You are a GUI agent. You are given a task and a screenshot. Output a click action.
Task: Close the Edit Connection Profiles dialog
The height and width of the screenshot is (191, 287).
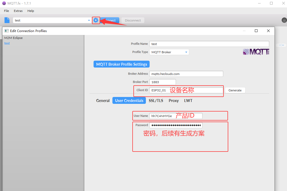(x=268, y=31)
